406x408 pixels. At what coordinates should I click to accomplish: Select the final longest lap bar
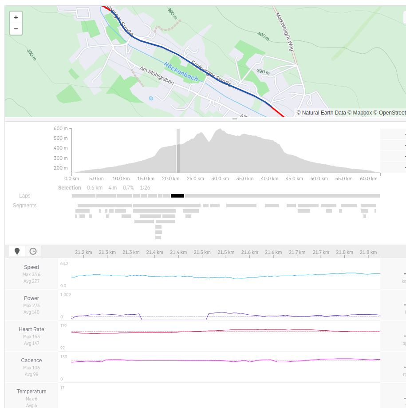click(282, 196)
